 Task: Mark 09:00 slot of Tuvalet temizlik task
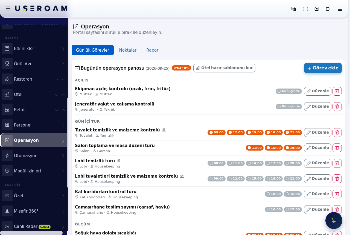pos(216,132)
